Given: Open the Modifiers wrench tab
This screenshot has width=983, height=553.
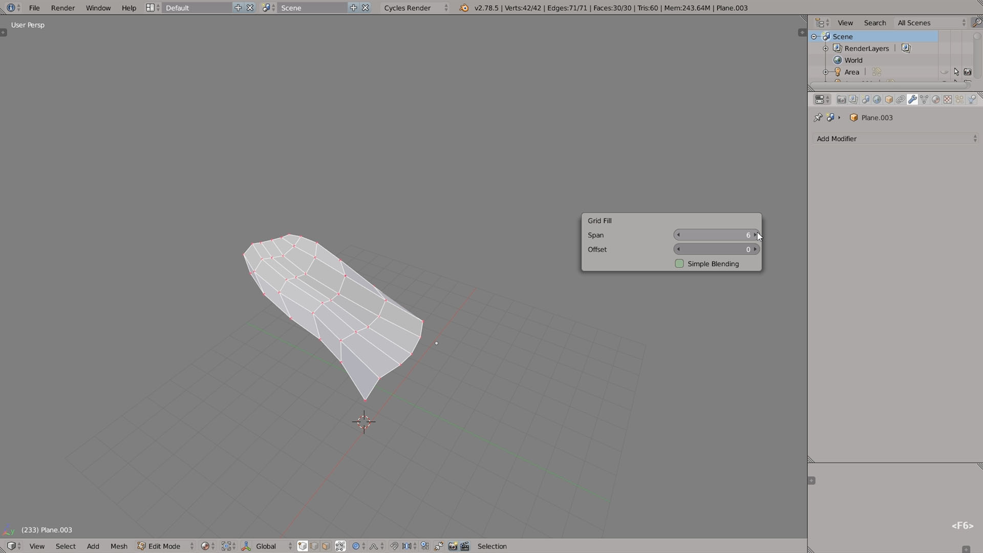Looking at the screenshot, I should coord(912,100).
